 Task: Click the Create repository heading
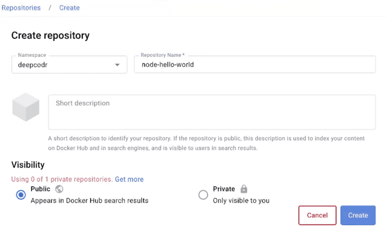(x=50, y=36)
